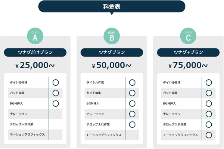
Task: Select the ツナグだけプラン title label
Action: [x=35, y=53]
